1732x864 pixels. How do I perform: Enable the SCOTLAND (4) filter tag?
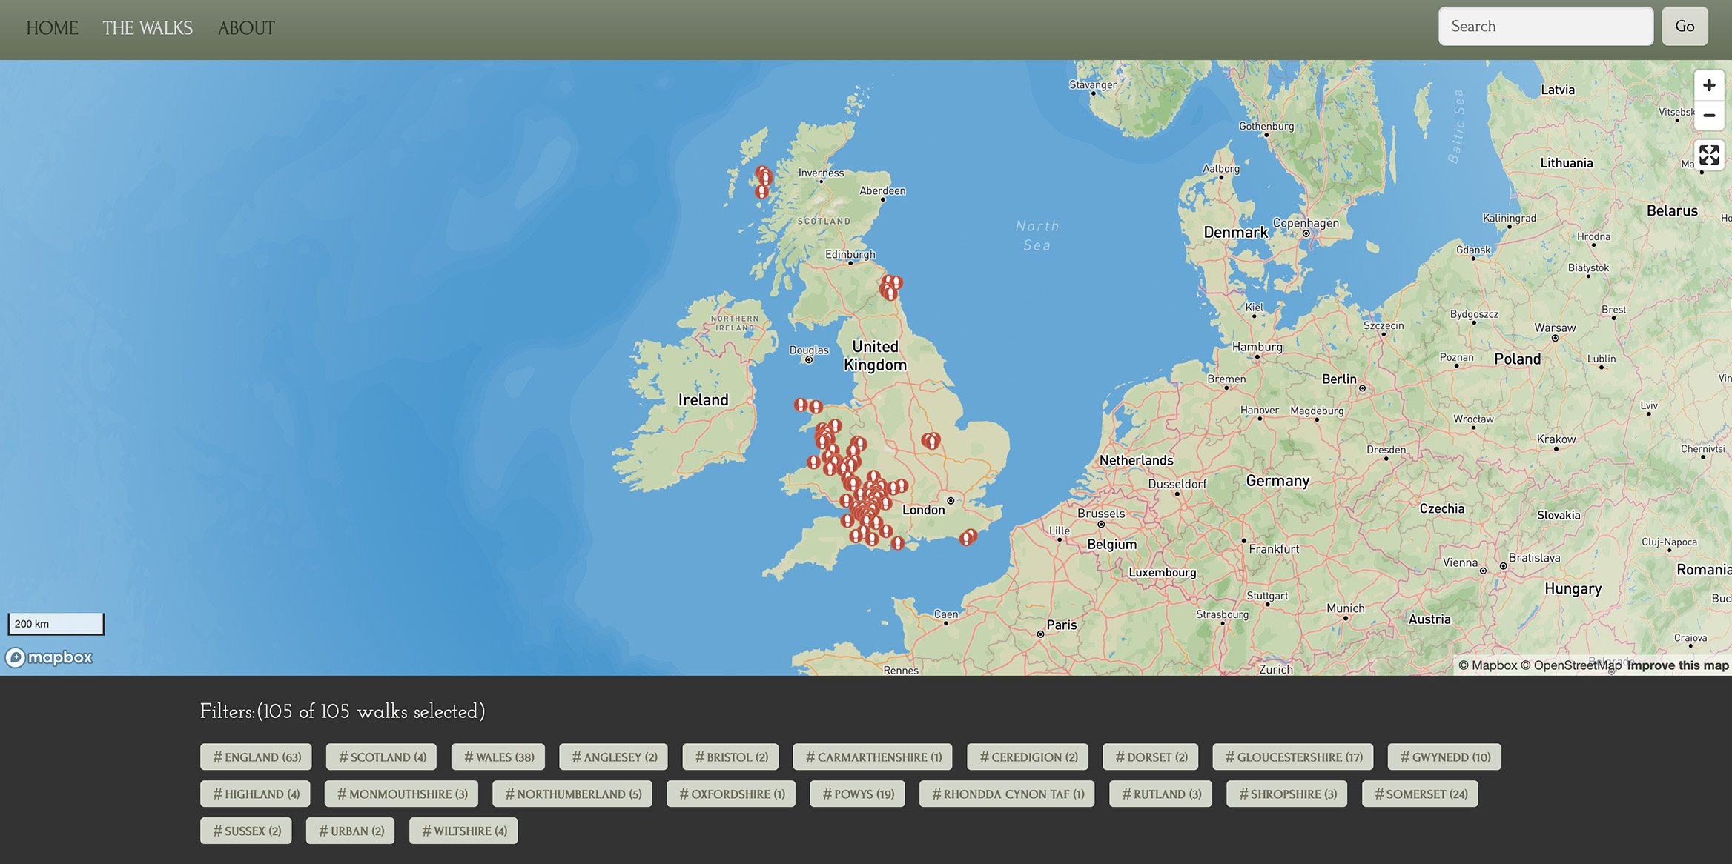pyautogui.click(x=380, y=756)
